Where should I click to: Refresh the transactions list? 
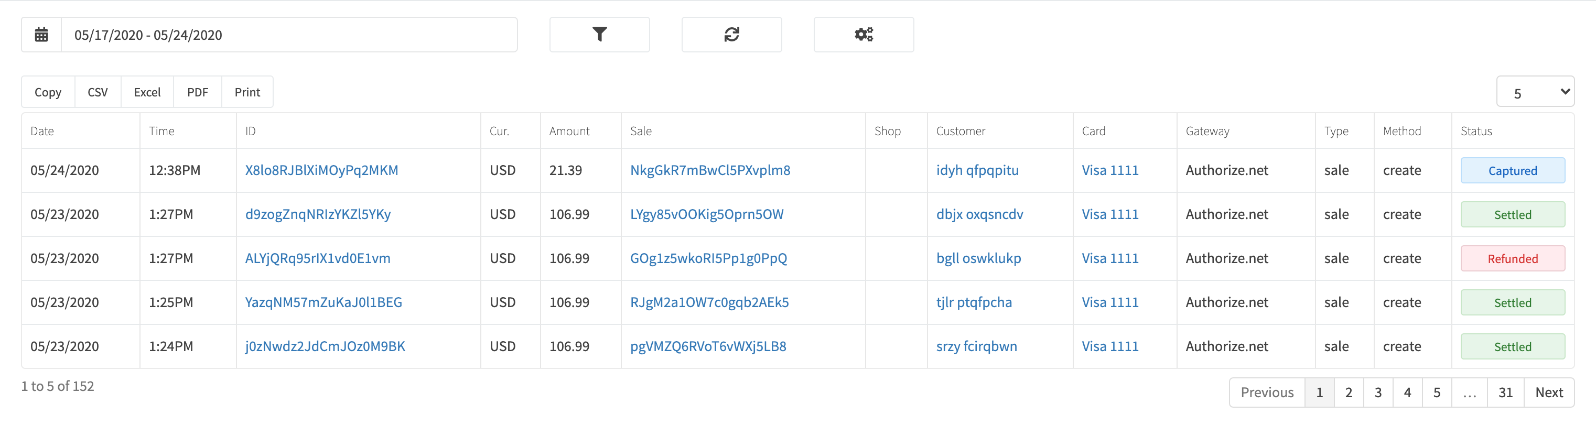[x=731, y=35]
